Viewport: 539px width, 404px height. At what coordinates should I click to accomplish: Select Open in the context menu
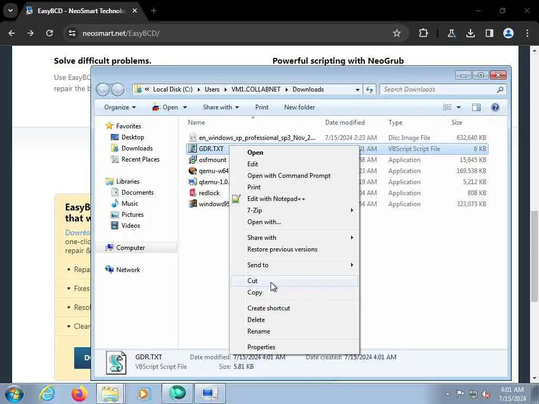pyautogui.click(x=294, y=153)
